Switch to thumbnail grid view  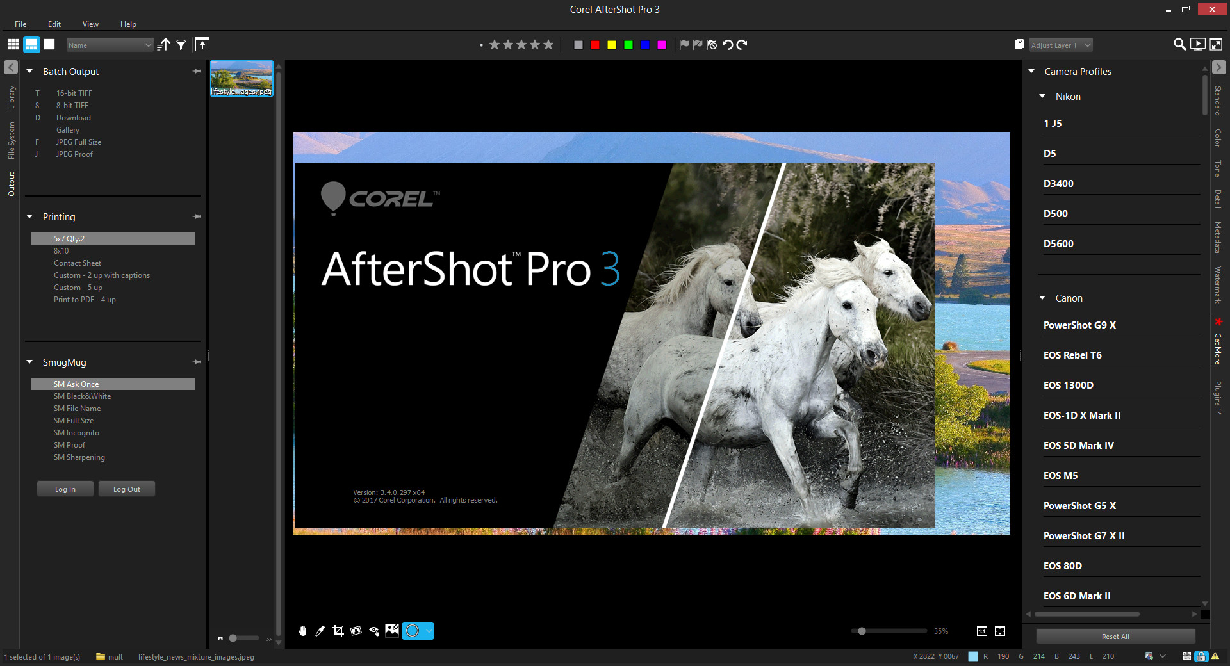(13, 45)
